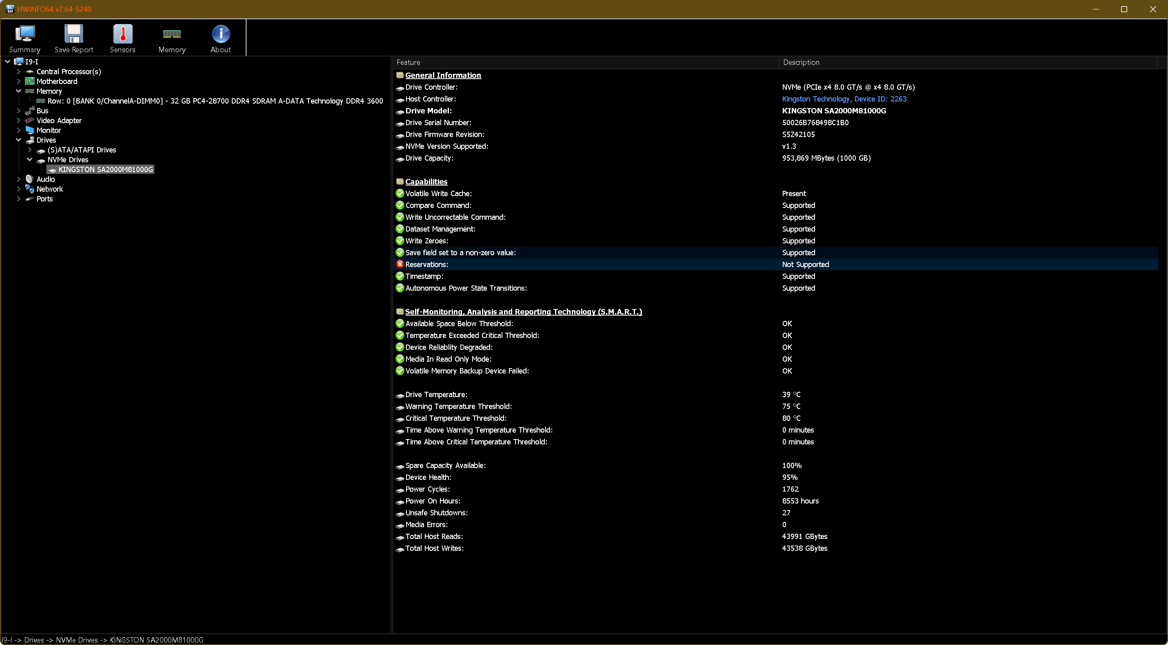Expand the Bus tree node
This screenshot has width=1168, height=645.
pos(19,110)
